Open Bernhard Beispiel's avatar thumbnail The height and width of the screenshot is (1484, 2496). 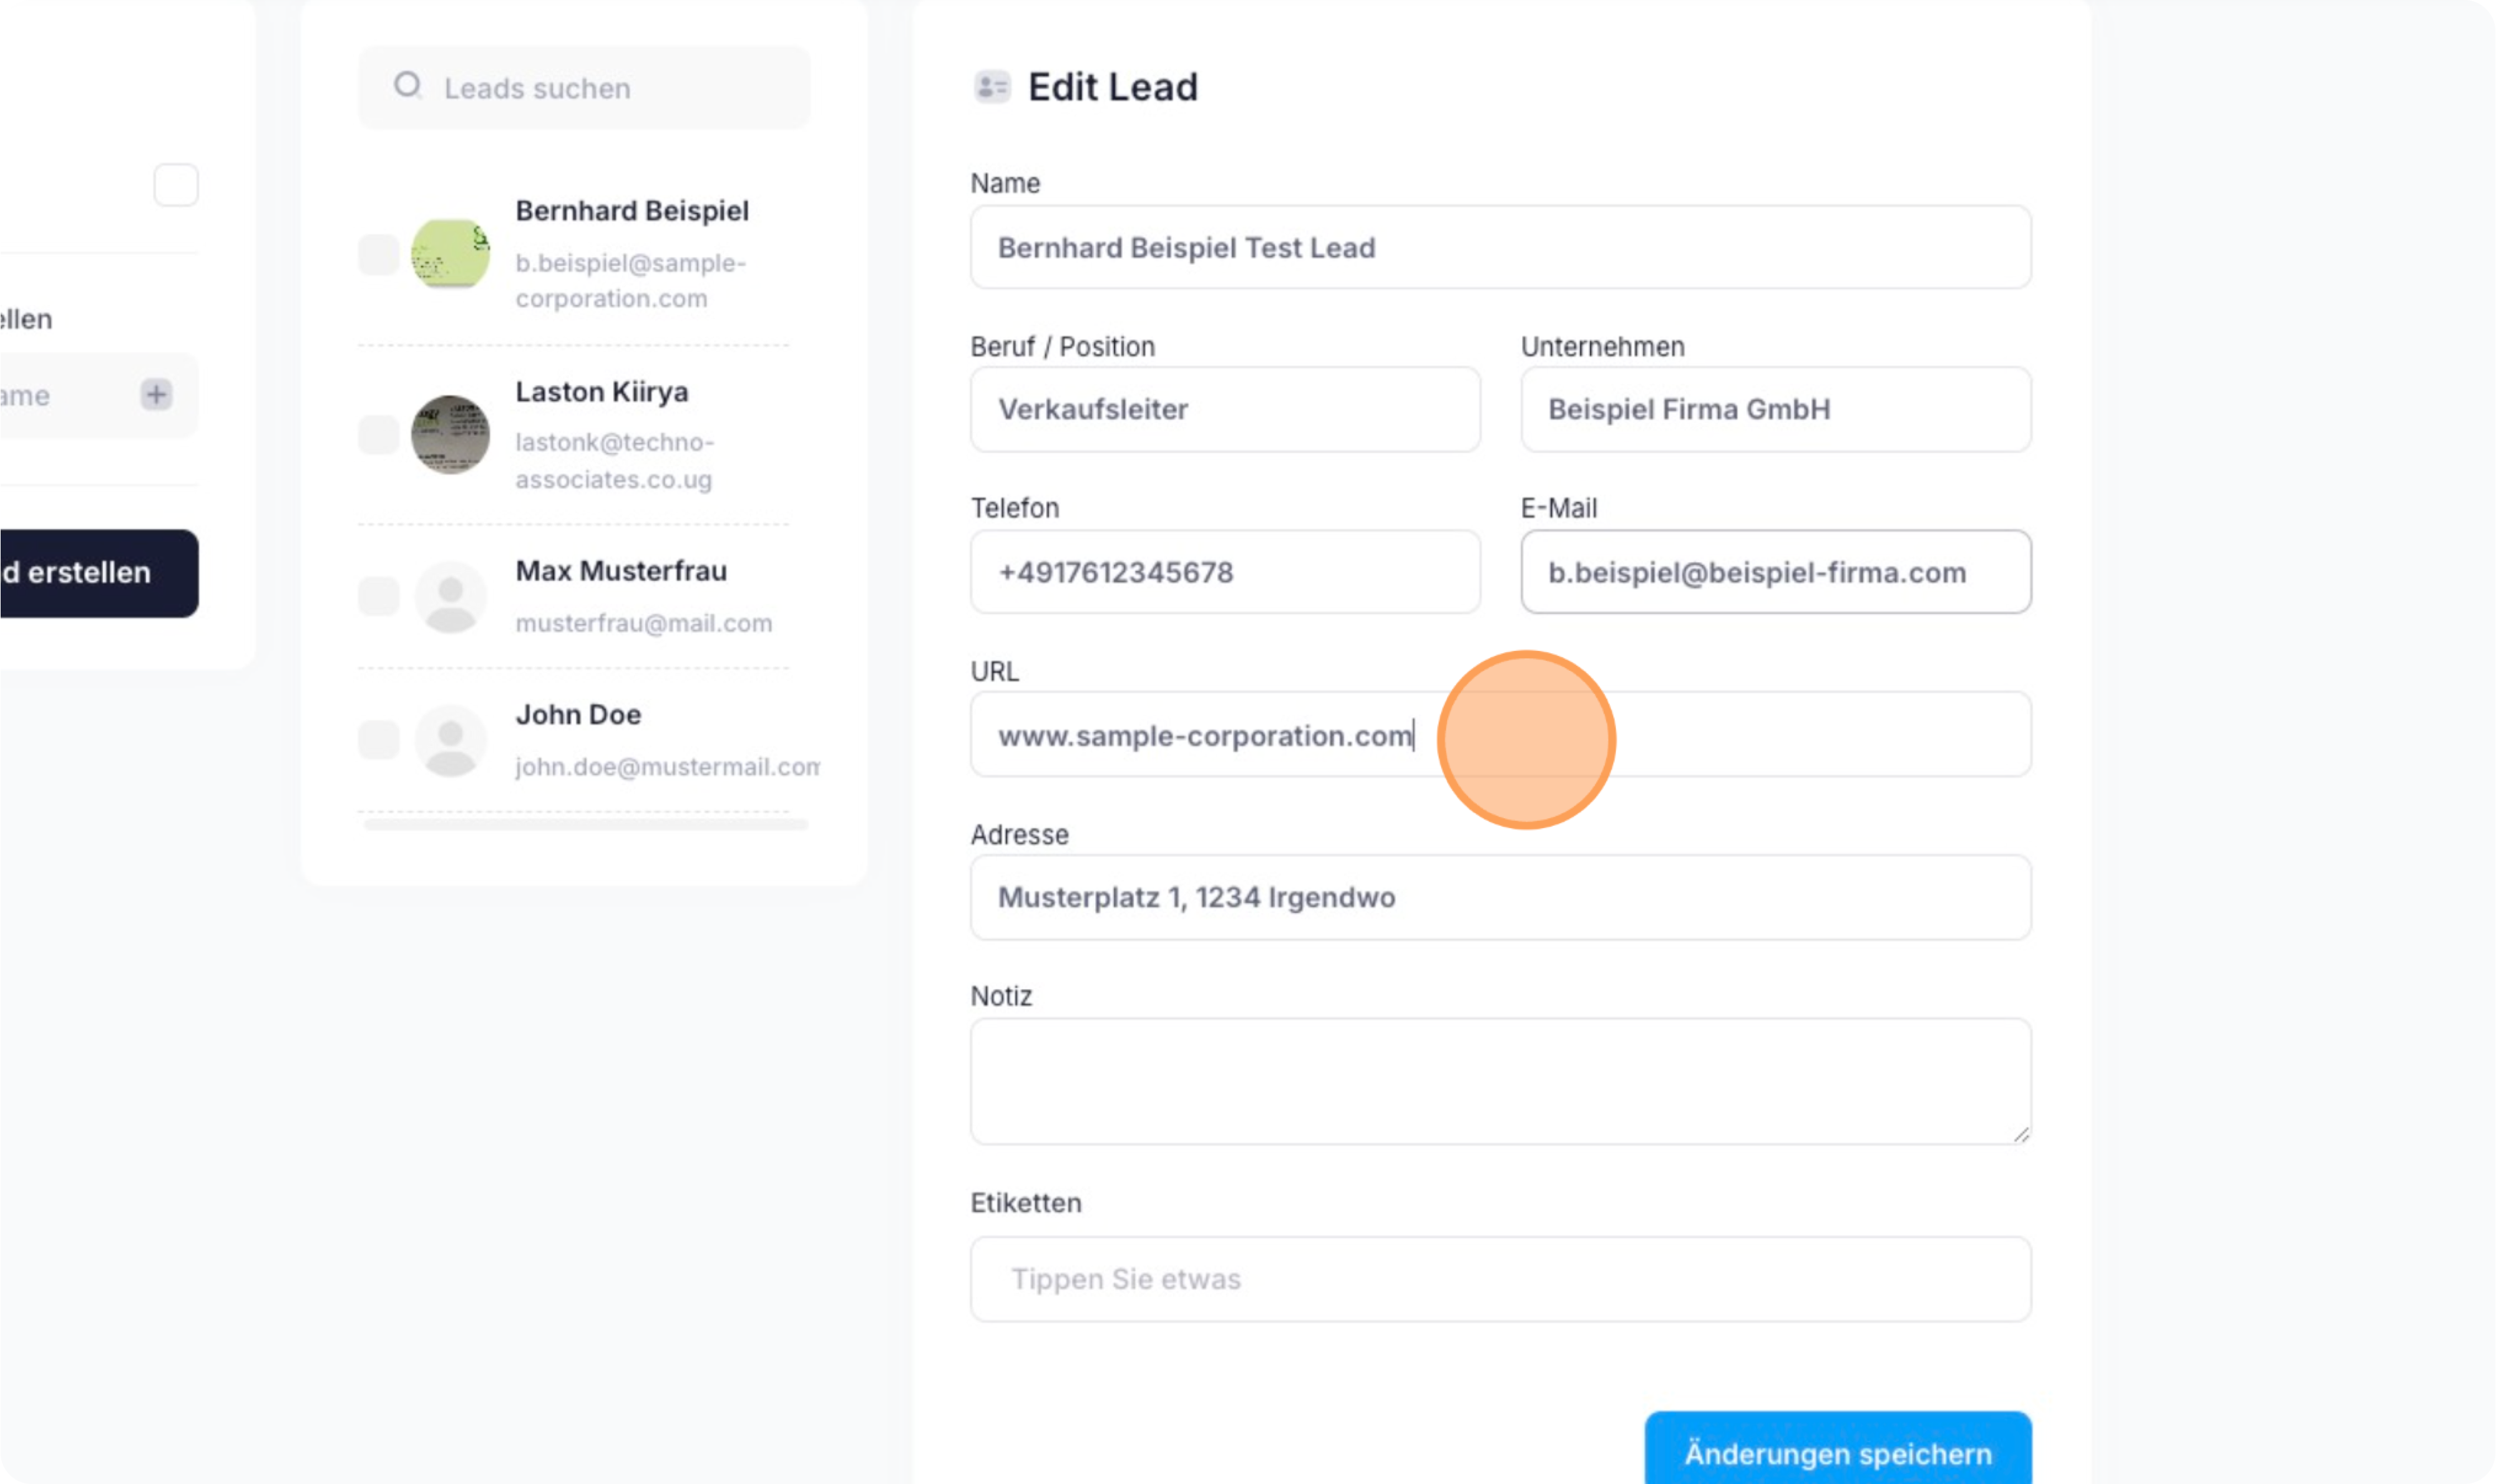point(451,254)
